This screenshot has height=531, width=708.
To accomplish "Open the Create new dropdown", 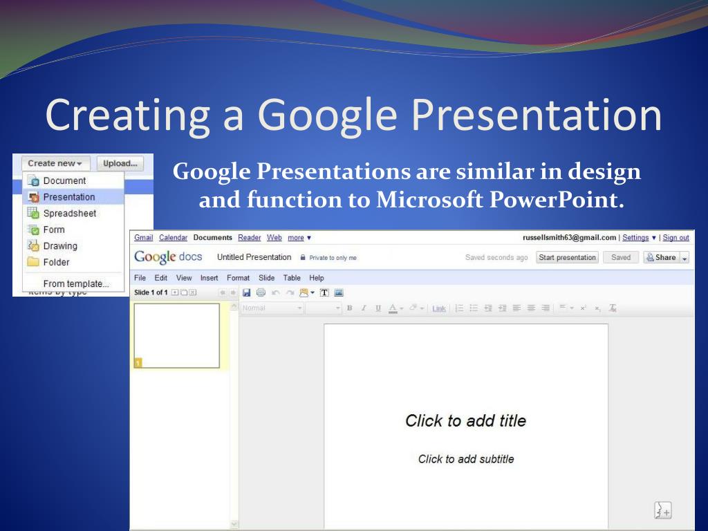I will 55,164.
